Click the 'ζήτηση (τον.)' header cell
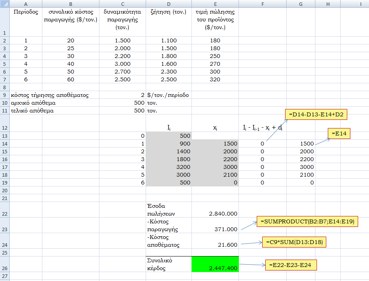This screenshot has width=369, height=281. pyautogui.click(x=169, y=22)
